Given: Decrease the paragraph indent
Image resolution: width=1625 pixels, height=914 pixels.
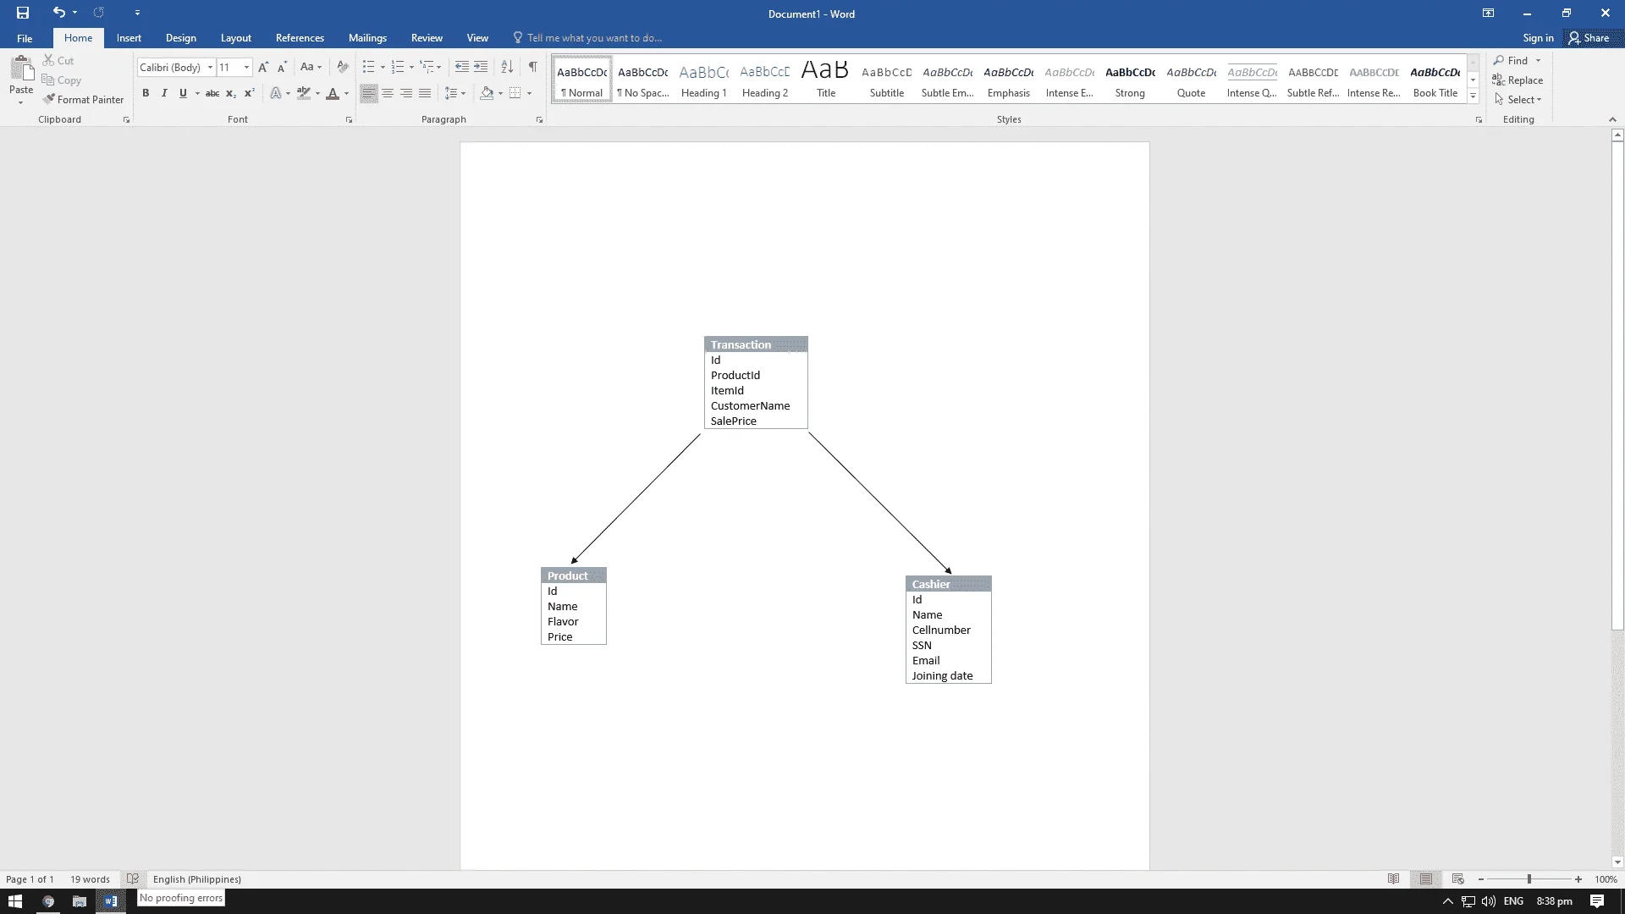Looking at the screenshot, I should click(x=462, y=67).
